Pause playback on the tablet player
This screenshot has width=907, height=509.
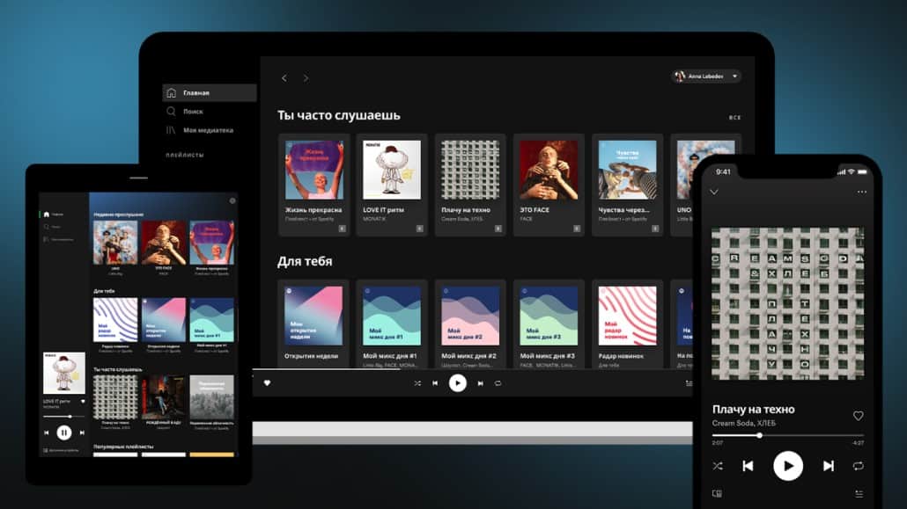pos(64,433)
